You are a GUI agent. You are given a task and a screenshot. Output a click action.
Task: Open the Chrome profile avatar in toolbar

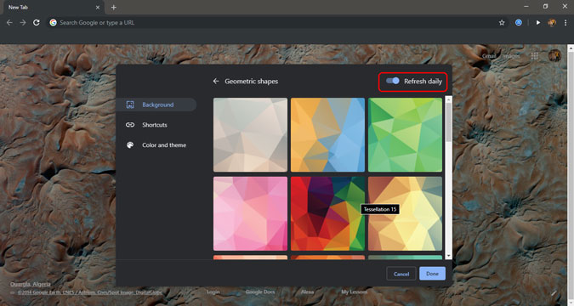552,23
